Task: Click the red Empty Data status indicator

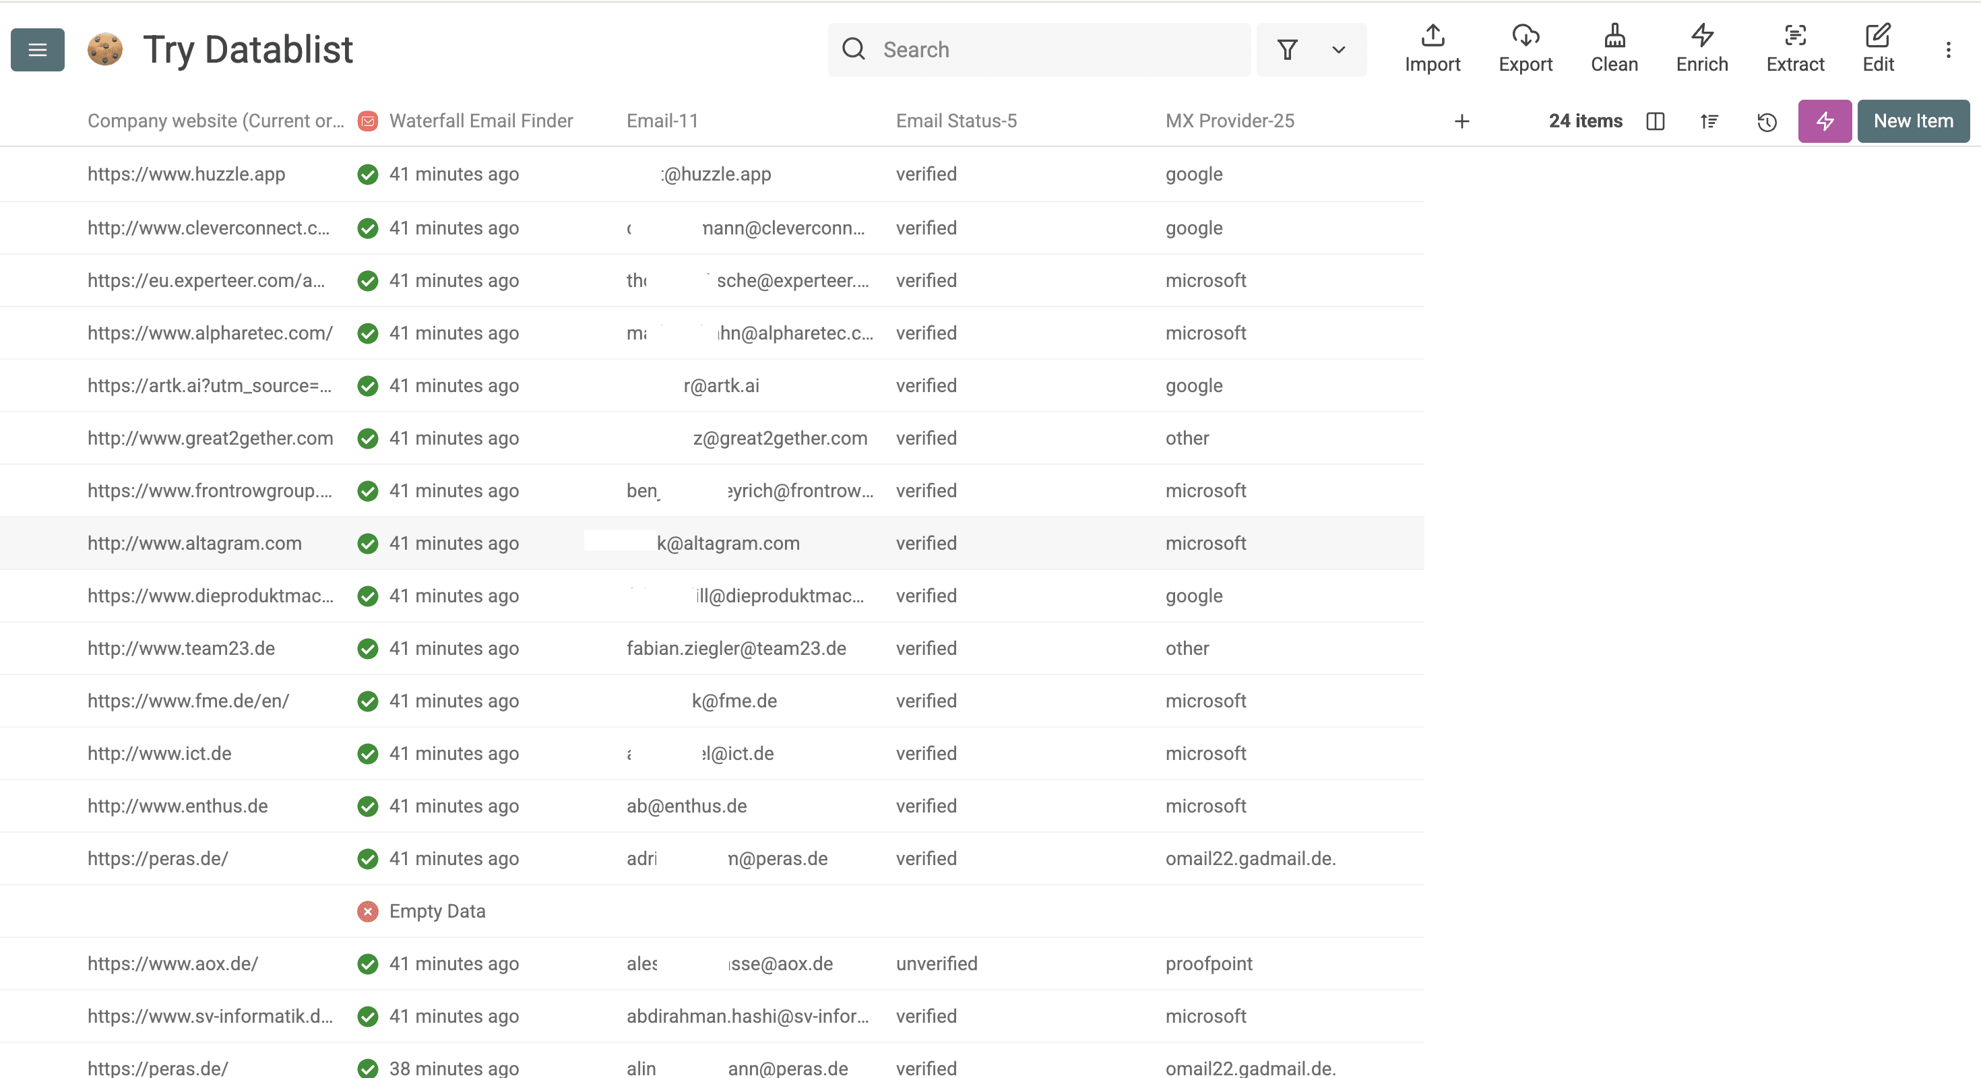Action: click(x=369, y=911)
